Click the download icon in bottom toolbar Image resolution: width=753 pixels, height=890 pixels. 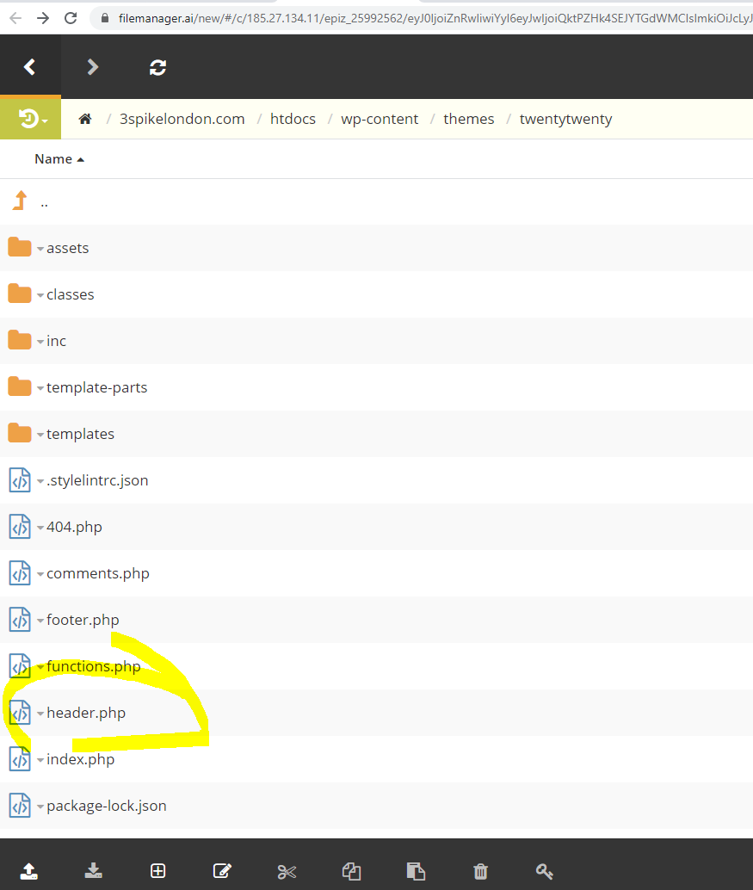(x=94, y=871)
